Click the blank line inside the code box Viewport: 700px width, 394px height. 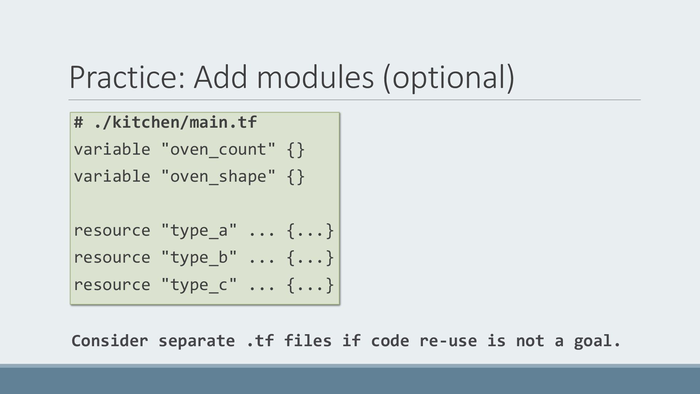point(205,203)
